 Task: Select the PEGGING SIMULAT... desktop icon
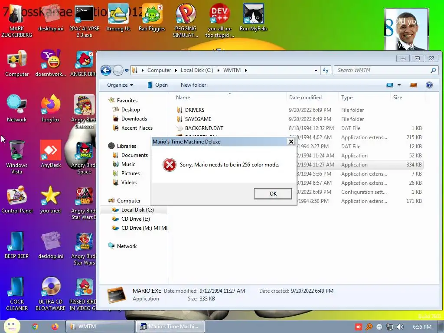[186, 21]
